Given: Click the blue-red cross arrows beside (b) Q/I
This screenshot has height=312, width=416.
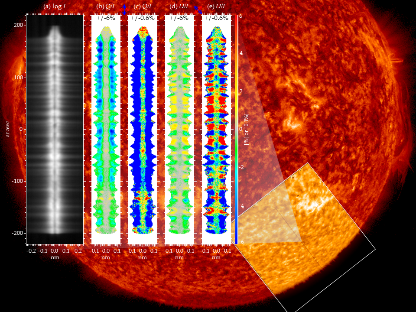Looking at the screenshot, I should (124, 10).
